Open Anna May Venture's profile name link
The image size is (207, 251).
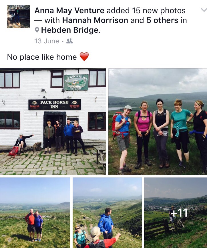point(69,11)
